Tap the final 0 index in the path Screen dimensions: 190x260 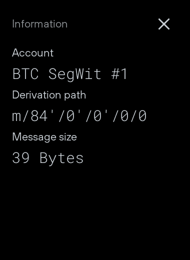click(142, 116)
